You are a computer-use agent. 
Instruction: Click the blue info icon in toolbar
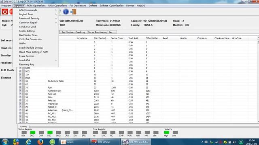[x=66, y=12]
